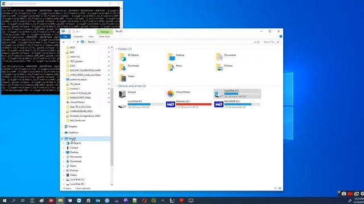Click the File Explorer taskbar icon
The height and width of the screenshot is (204, 364).
[60, 201]
